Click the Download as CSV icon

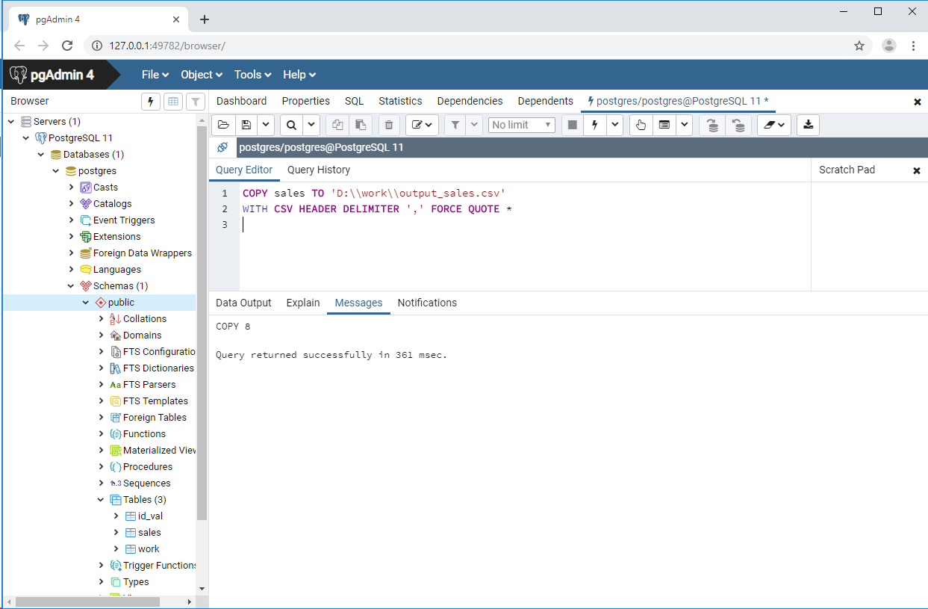point(808,125)
